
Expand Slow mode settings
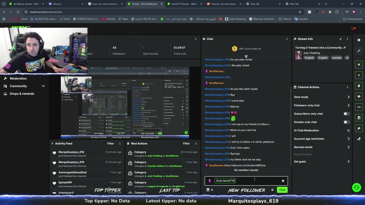(x=348, y=97)
